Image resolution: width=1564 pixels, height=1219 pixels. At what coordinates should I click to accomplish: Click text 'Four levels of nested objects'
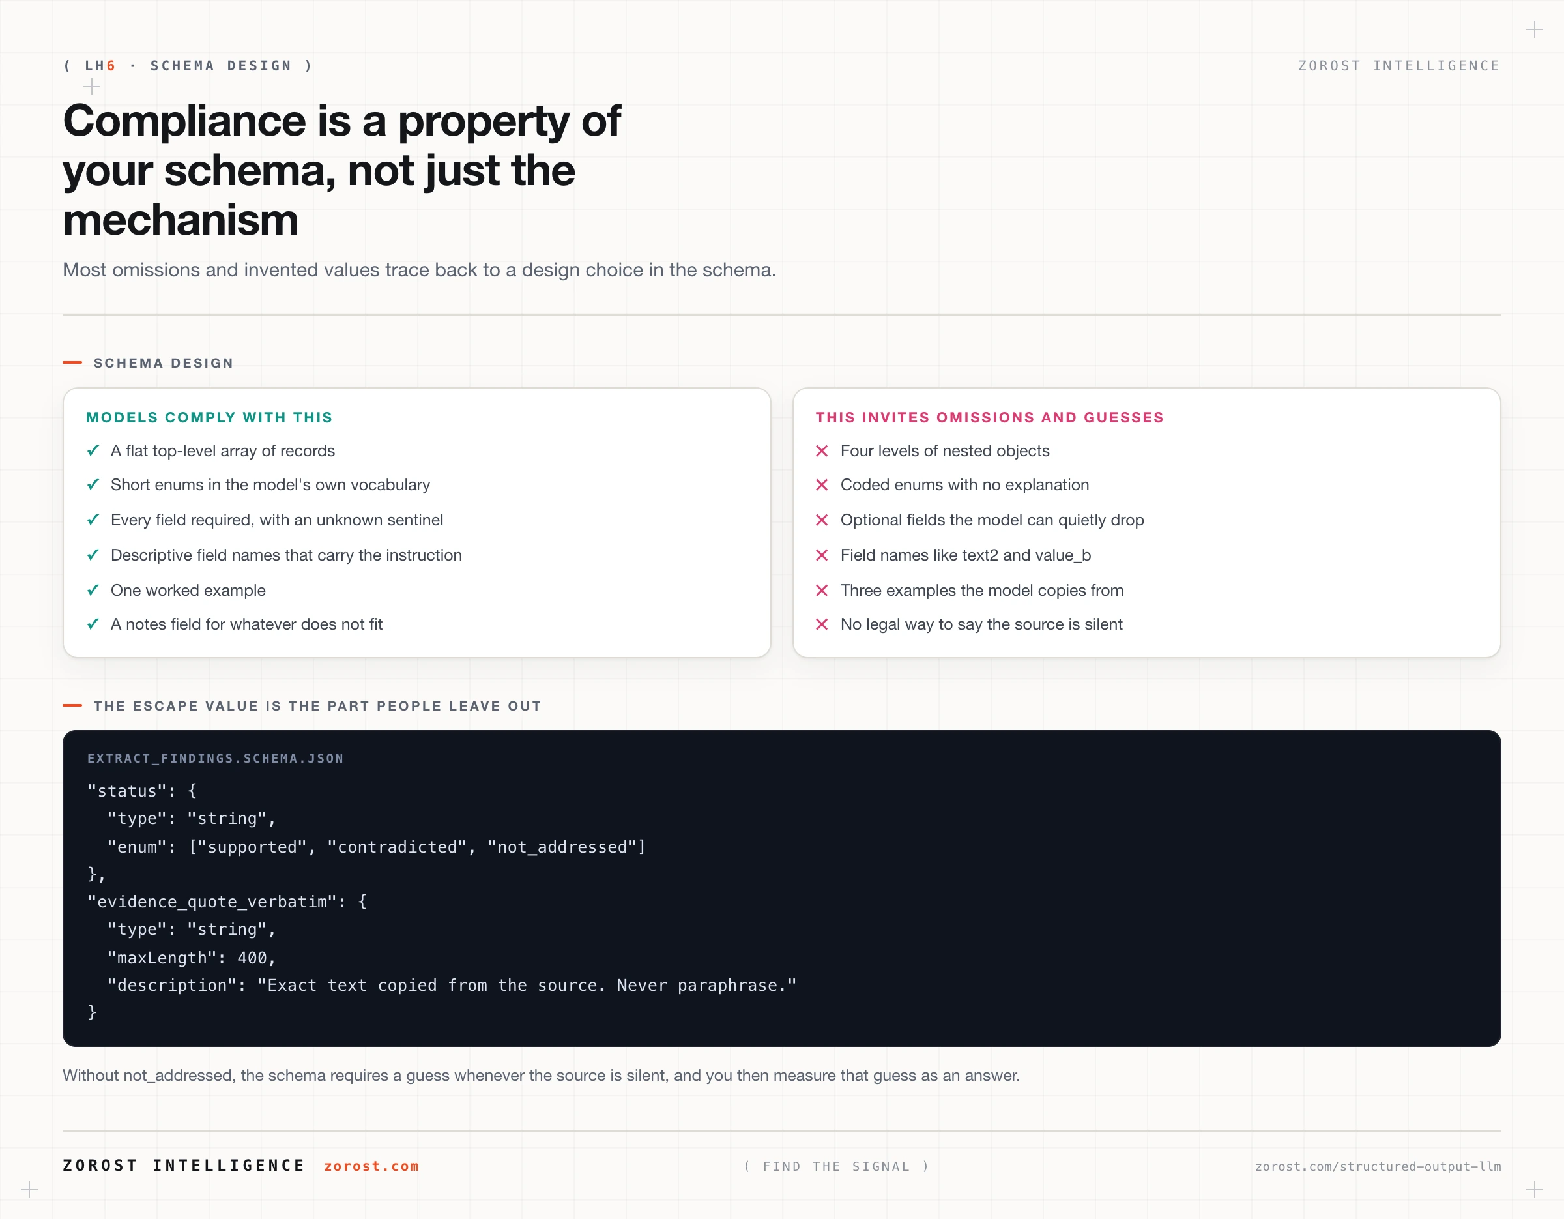[x=944, y=450]
